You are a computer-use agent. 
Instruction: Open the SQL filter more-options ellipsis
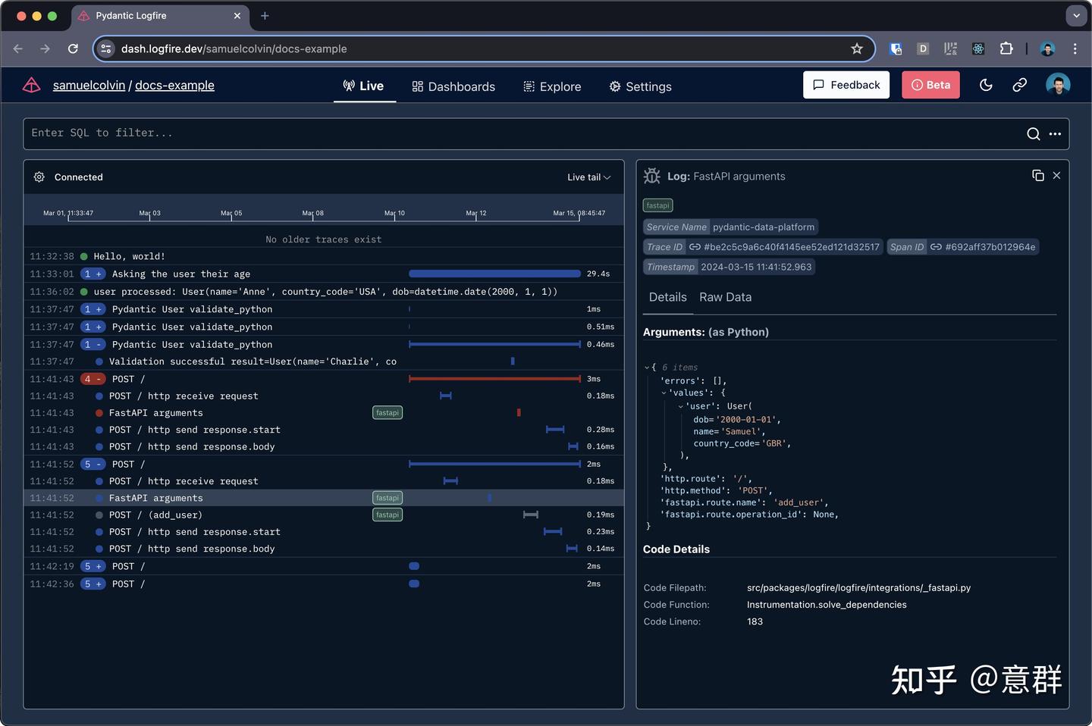coord(1055,134)
